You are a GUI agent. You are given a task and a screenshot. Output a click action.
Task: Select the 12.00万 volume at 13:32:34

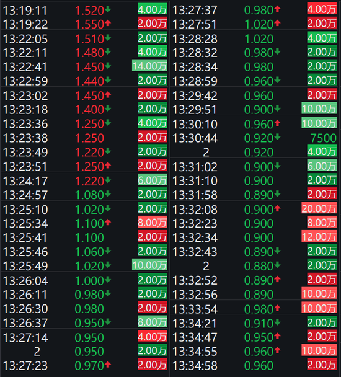pyautogui.click(x=319, y=237)
